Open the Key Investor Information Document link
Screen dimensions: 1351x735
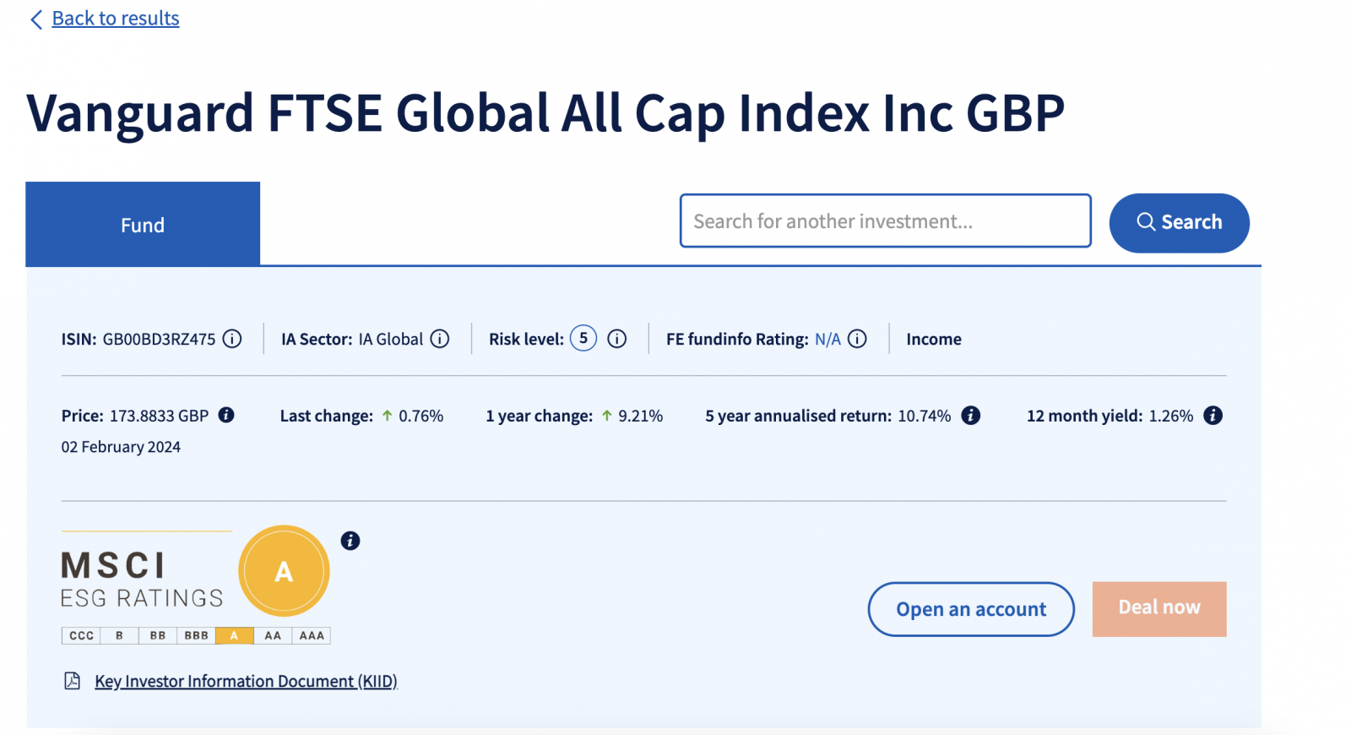[x=246, y=681]
